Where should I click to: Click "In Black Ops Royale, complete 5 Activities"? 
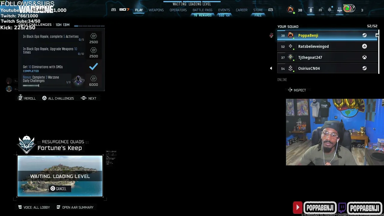(51, 37)
